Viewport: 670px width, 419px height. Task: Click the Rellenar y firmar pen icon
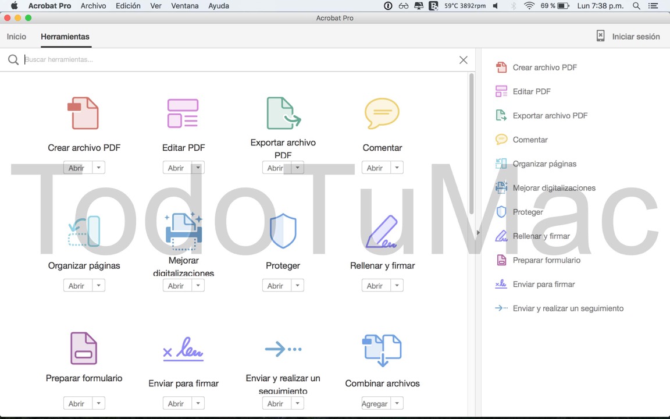click(382, 231)
